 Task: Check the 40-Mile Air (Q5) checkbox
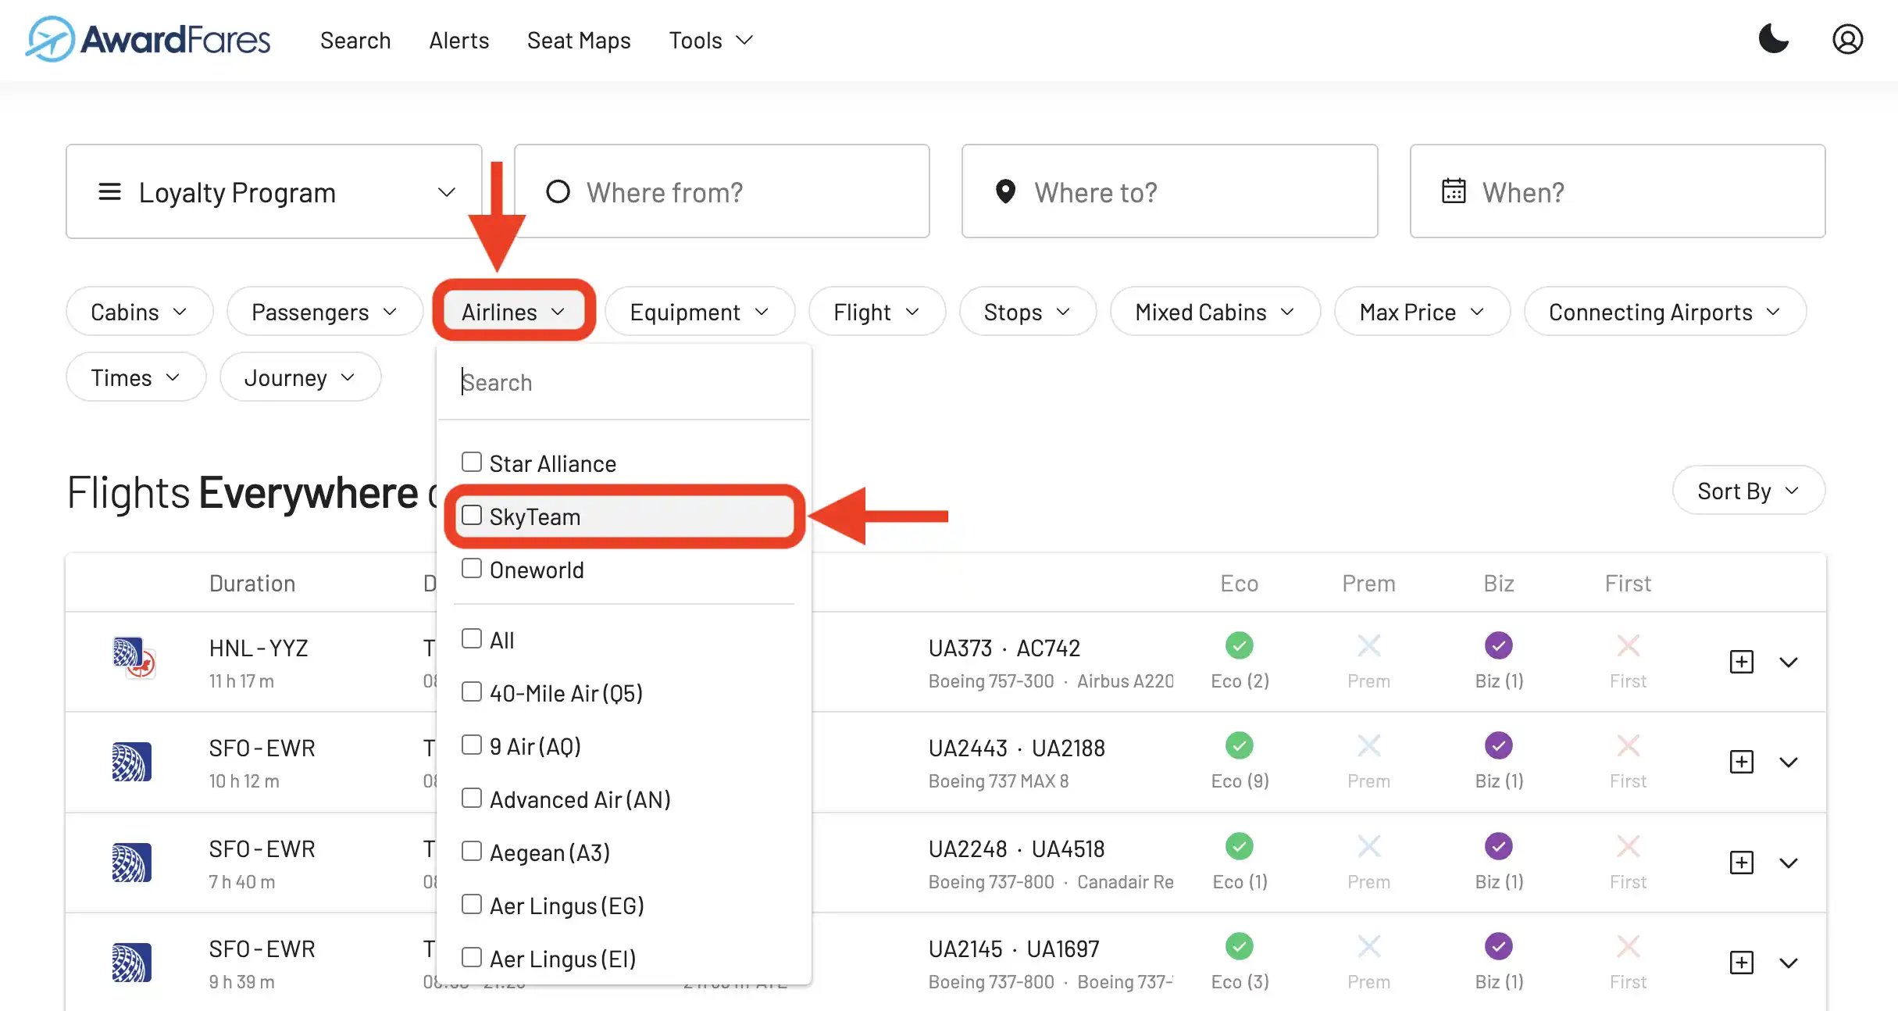(x=471, y=691)
